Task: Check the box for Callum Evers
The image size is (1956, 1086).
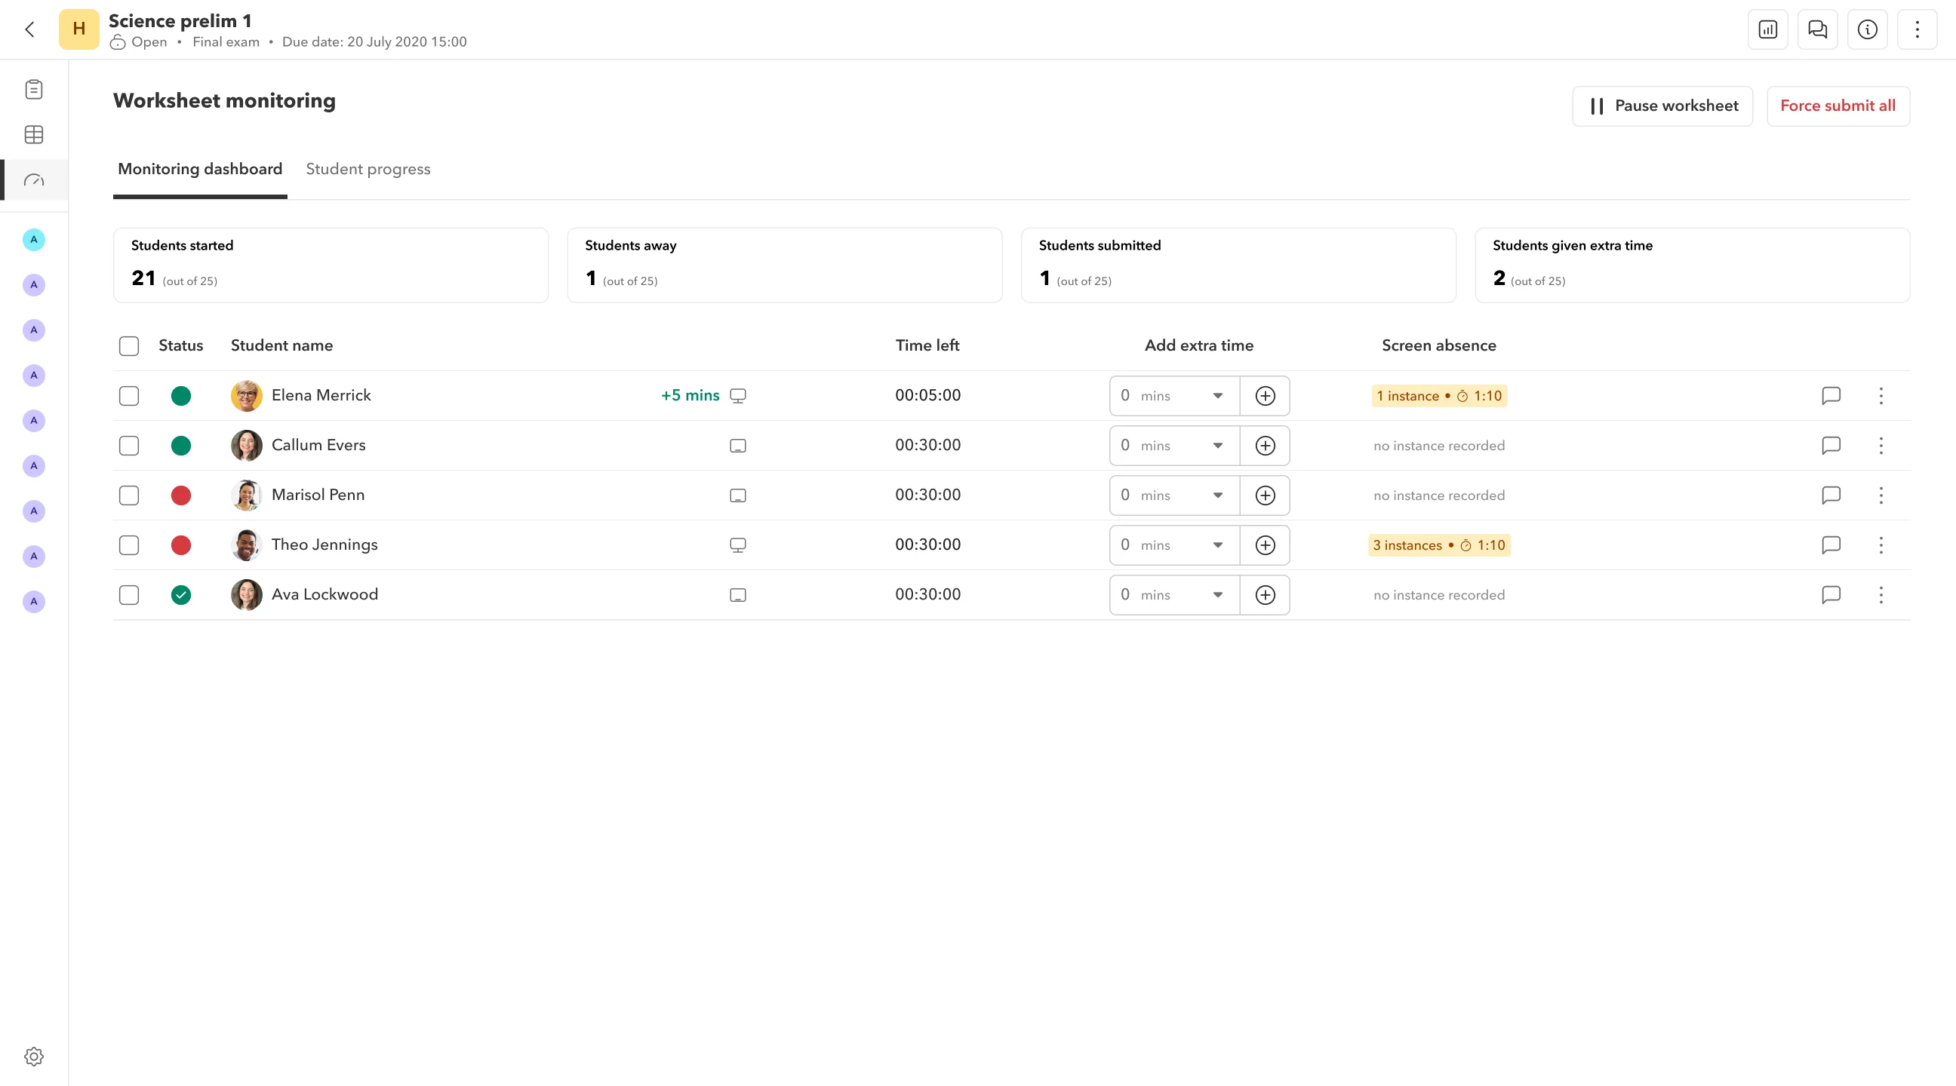Action: 129,446
